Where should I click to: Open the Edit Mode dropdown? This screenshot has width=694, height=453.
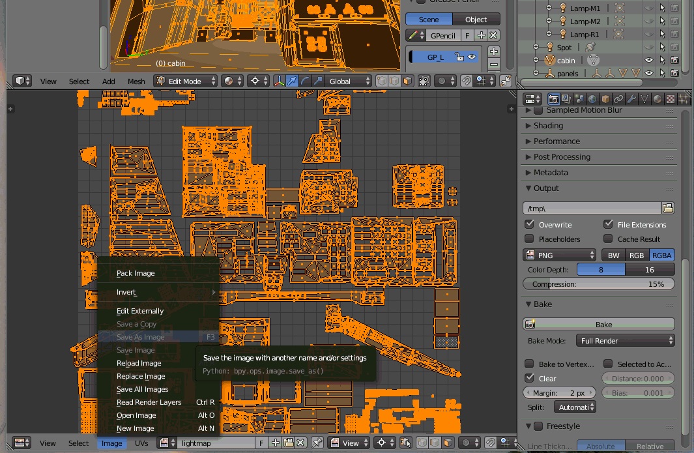point(186,81)
